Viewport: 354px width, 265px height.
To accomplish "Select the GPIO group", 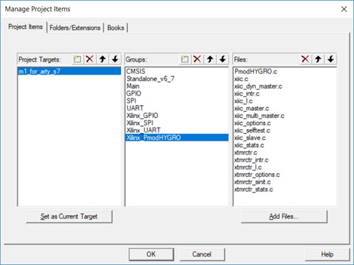I will [177, 94].
